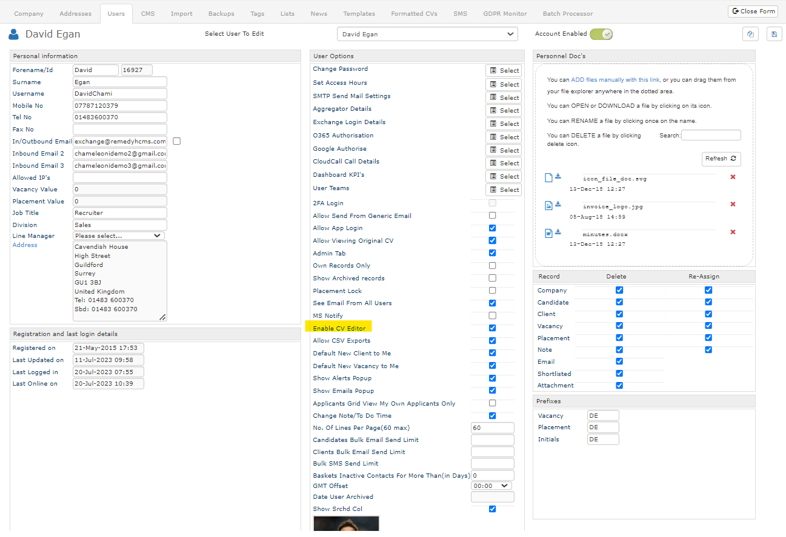Toggle the Account Enabled switch
The image size is (786, 537).
(601, 34)
